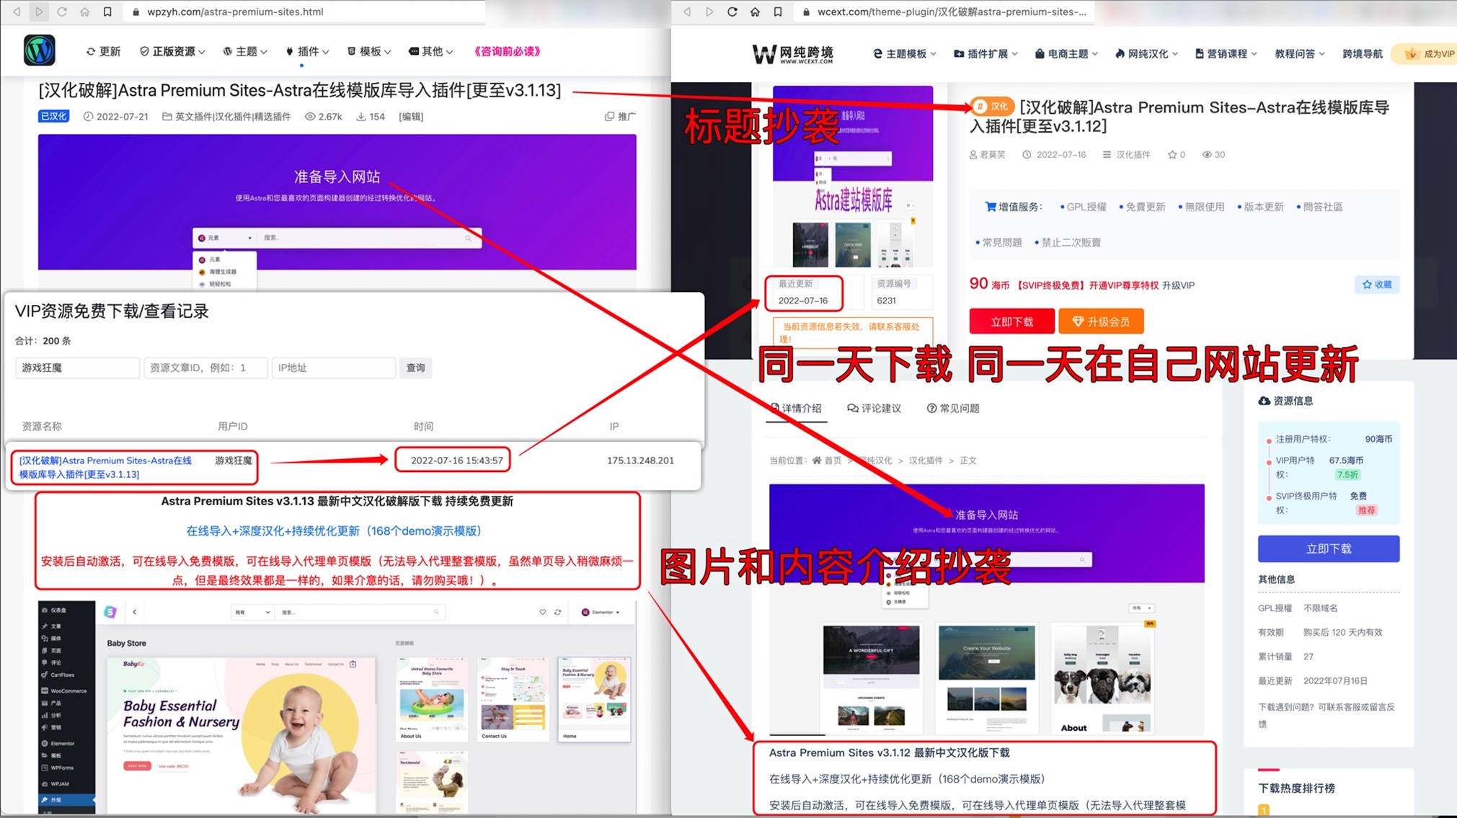Image resolution: width=1457 pixels, height=818 pixels.
Task: Open 网纯汉化 menu on wcext site
Action: click(x=1146, y=53)
